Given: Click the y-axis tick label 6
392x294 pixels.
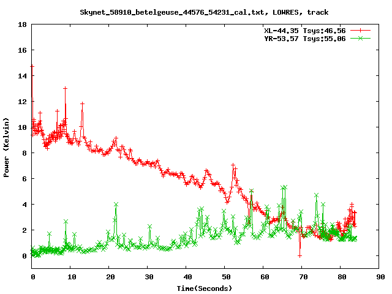Looking at the screenshot, I should coord(24,179).
